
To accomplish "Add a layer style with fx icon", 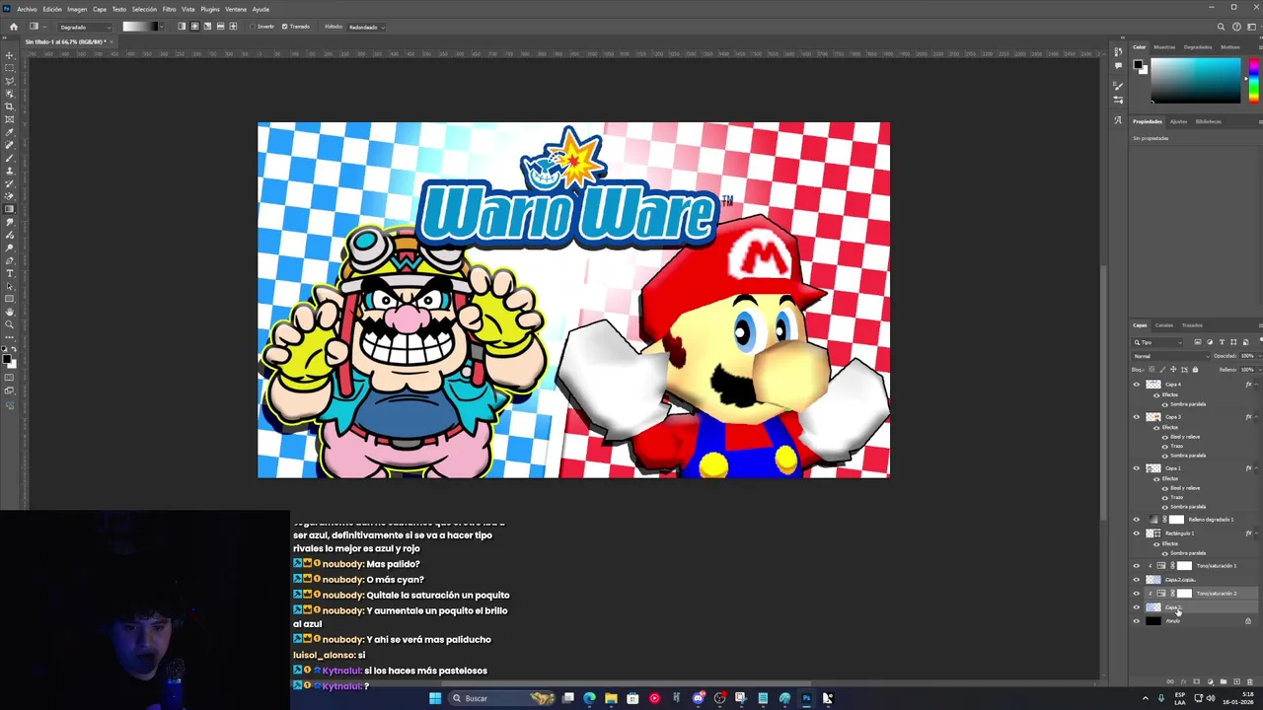I will [x=1183, y=681].
